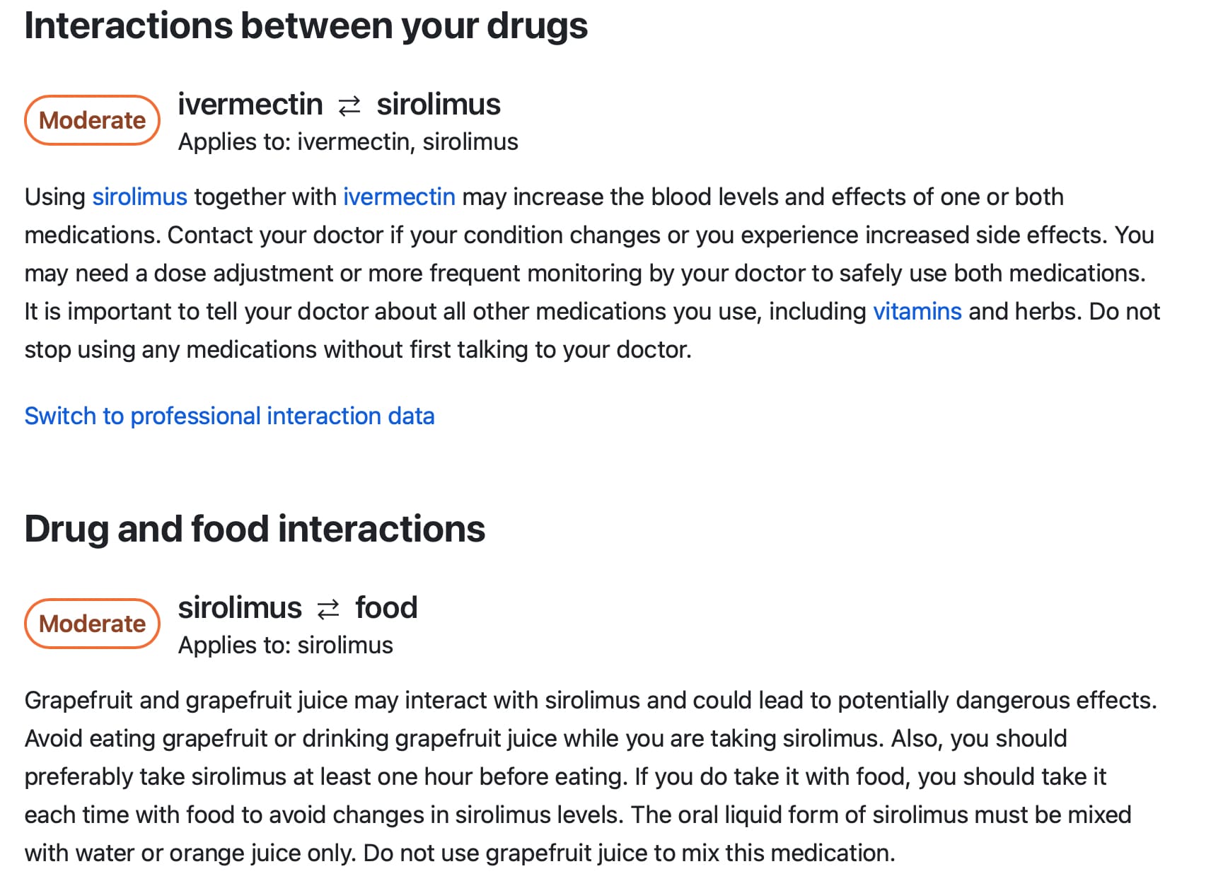Click the grapefruit juice warning paragraph
This screenshot has height=881, width=1211.
click(591, 776)
